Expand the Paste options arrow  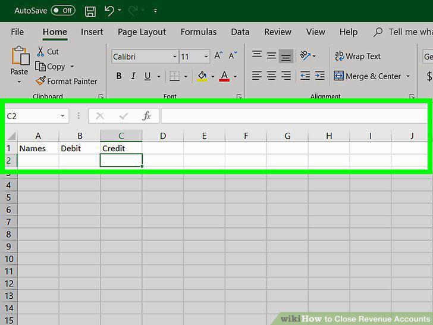19,82
